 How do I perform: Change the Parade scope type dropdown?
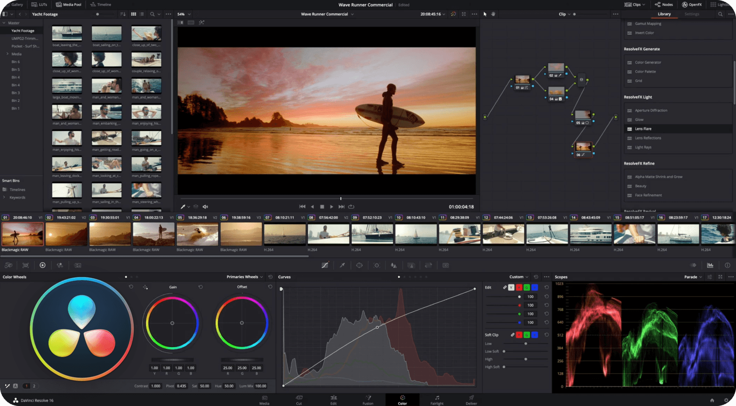[x=693, y=277]
